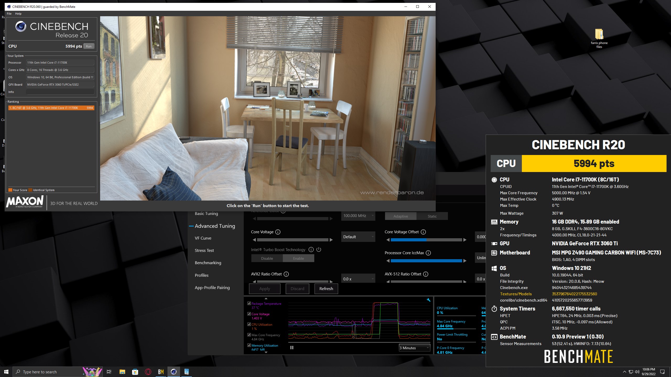Pause the monitoring graph

[292, 348]
